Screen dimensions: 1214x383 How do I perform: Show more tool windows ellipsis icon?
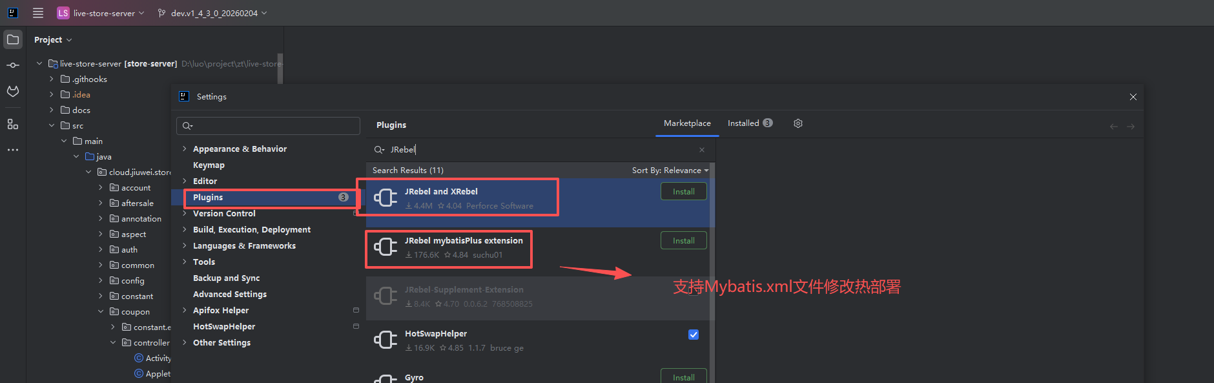tap(13, 150)
